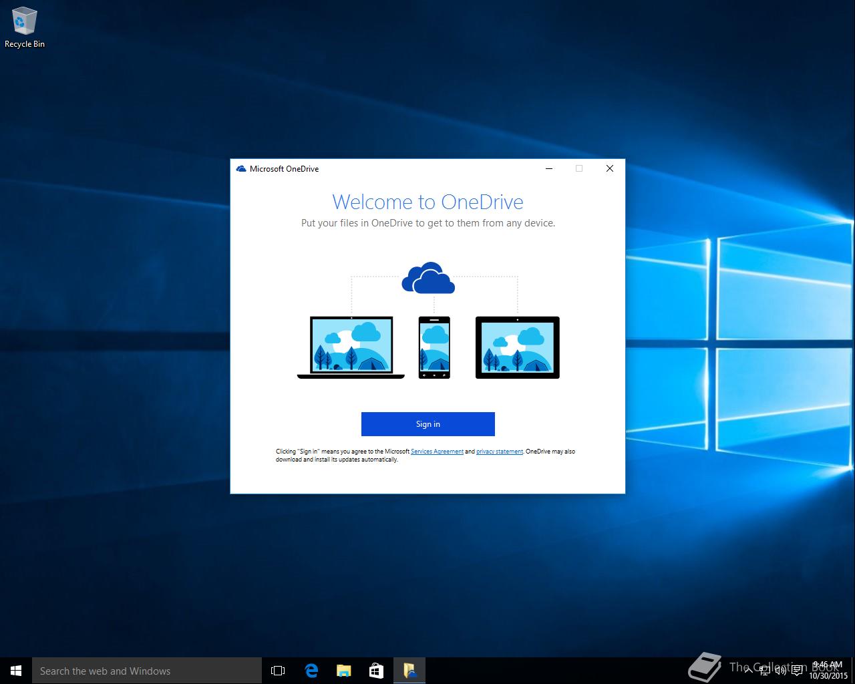This screenshot has width=855, height=684.
Task: Click the taskbar clock showing 10/30/2015
Action: click(x=828, y=671)
